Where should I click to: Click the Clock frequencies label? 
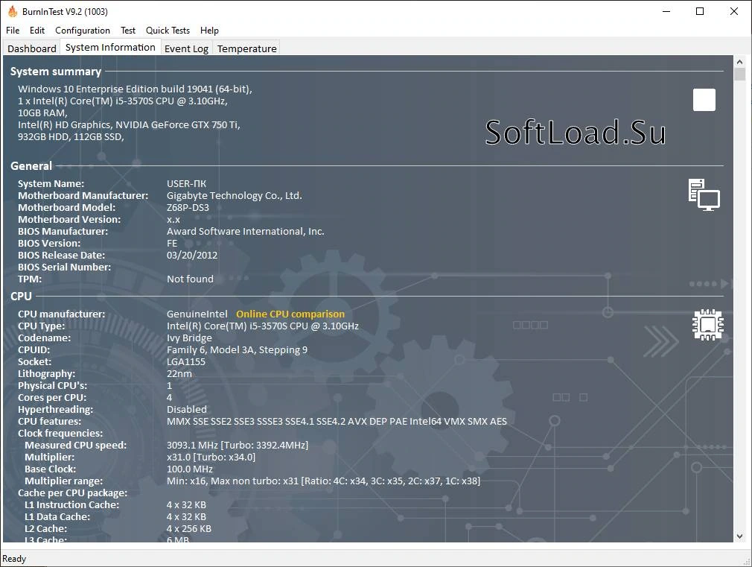click(x=60, y=434)
